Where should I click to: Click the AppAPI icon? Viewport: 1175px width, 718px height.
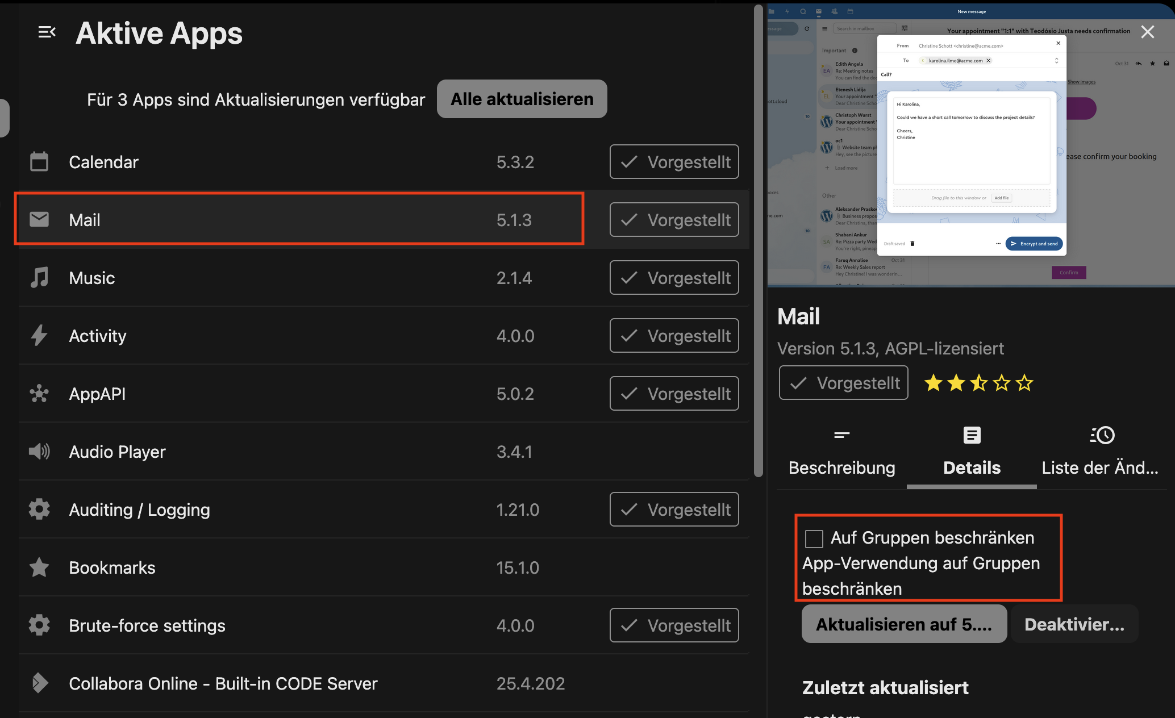pos(39,394)
